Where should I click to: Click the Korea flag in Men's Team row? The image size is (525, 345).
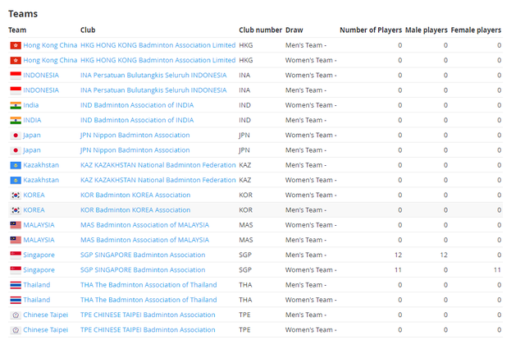16,210
